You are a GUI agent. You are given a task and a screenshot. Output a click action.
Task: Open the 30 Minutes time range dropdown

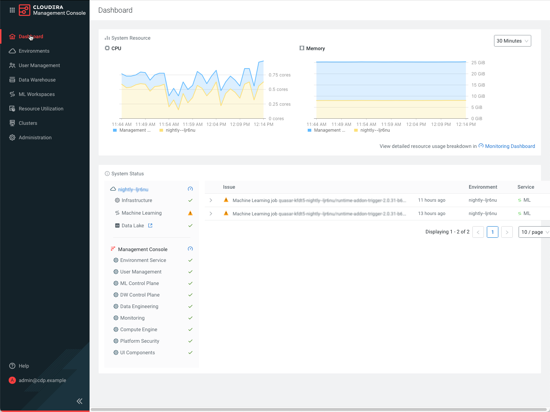coord(512,41)
